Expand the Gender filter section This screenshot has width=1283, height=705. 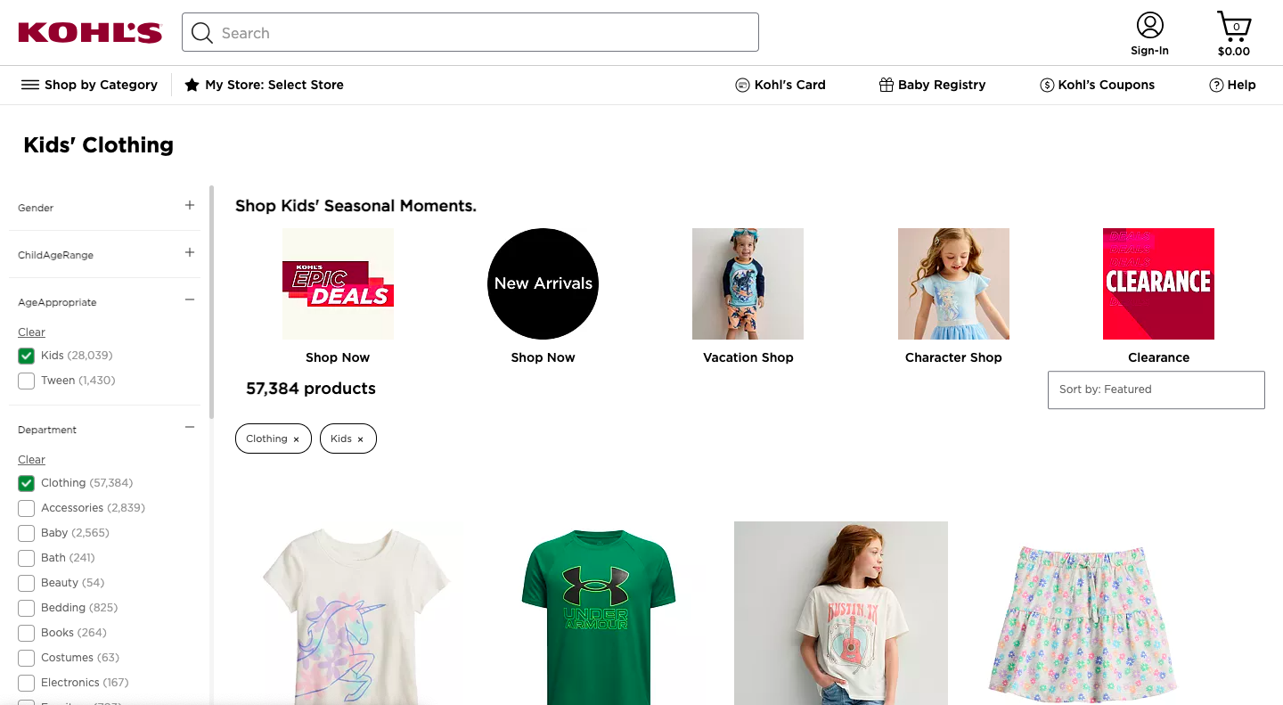pyautogui.click(x=189, y=206)
